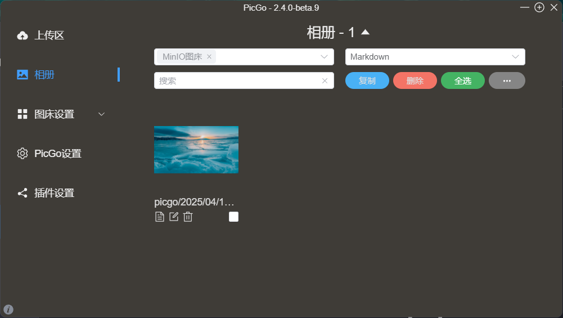Screen dimensions: 563x318
Task: Collapse the album filter panel triangle
Action: pyautogui.click(x=365, y=32)
